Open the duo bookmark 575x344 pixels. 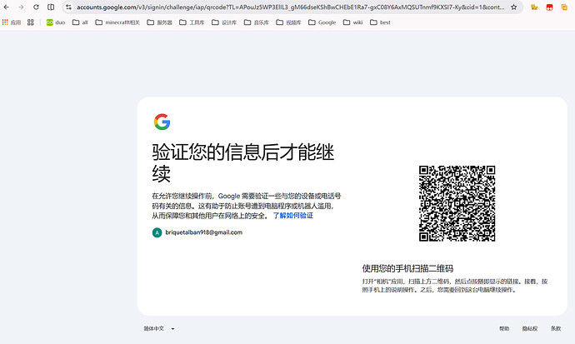(55, 22)
